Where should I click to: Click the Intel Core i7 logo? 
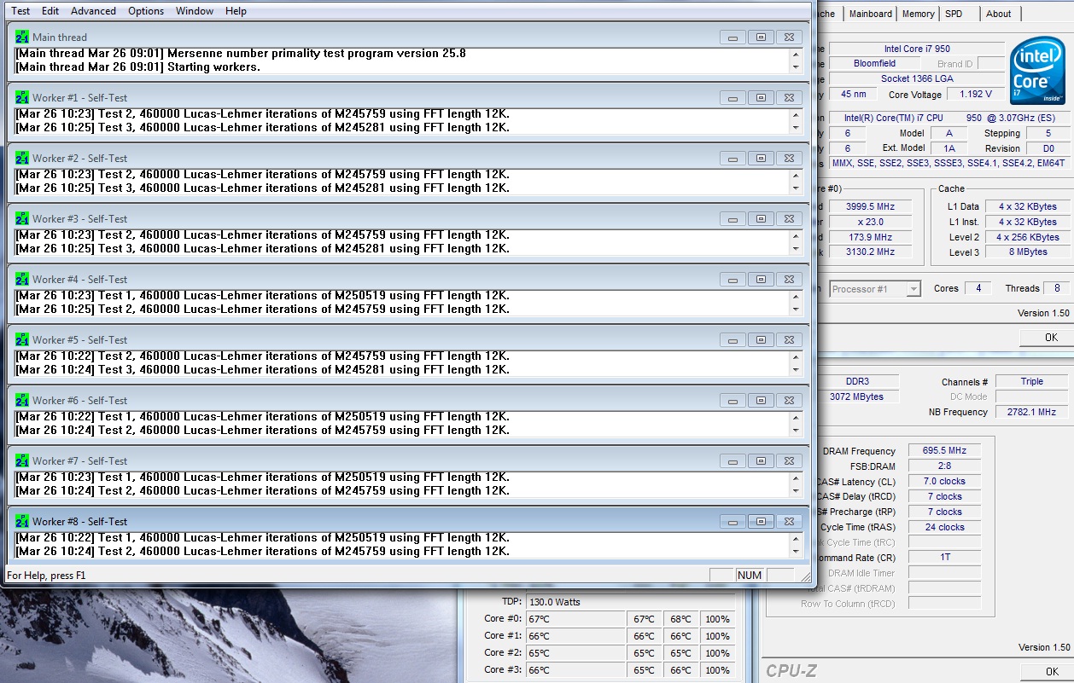click(x=1037, y=72)
